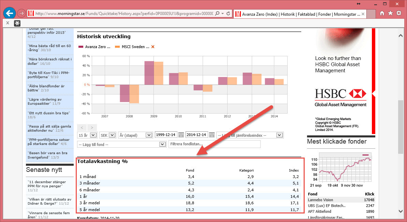This screenshot has height=222, width=407.
Task: Click the browser back arrow button
Action: [10, 13]
